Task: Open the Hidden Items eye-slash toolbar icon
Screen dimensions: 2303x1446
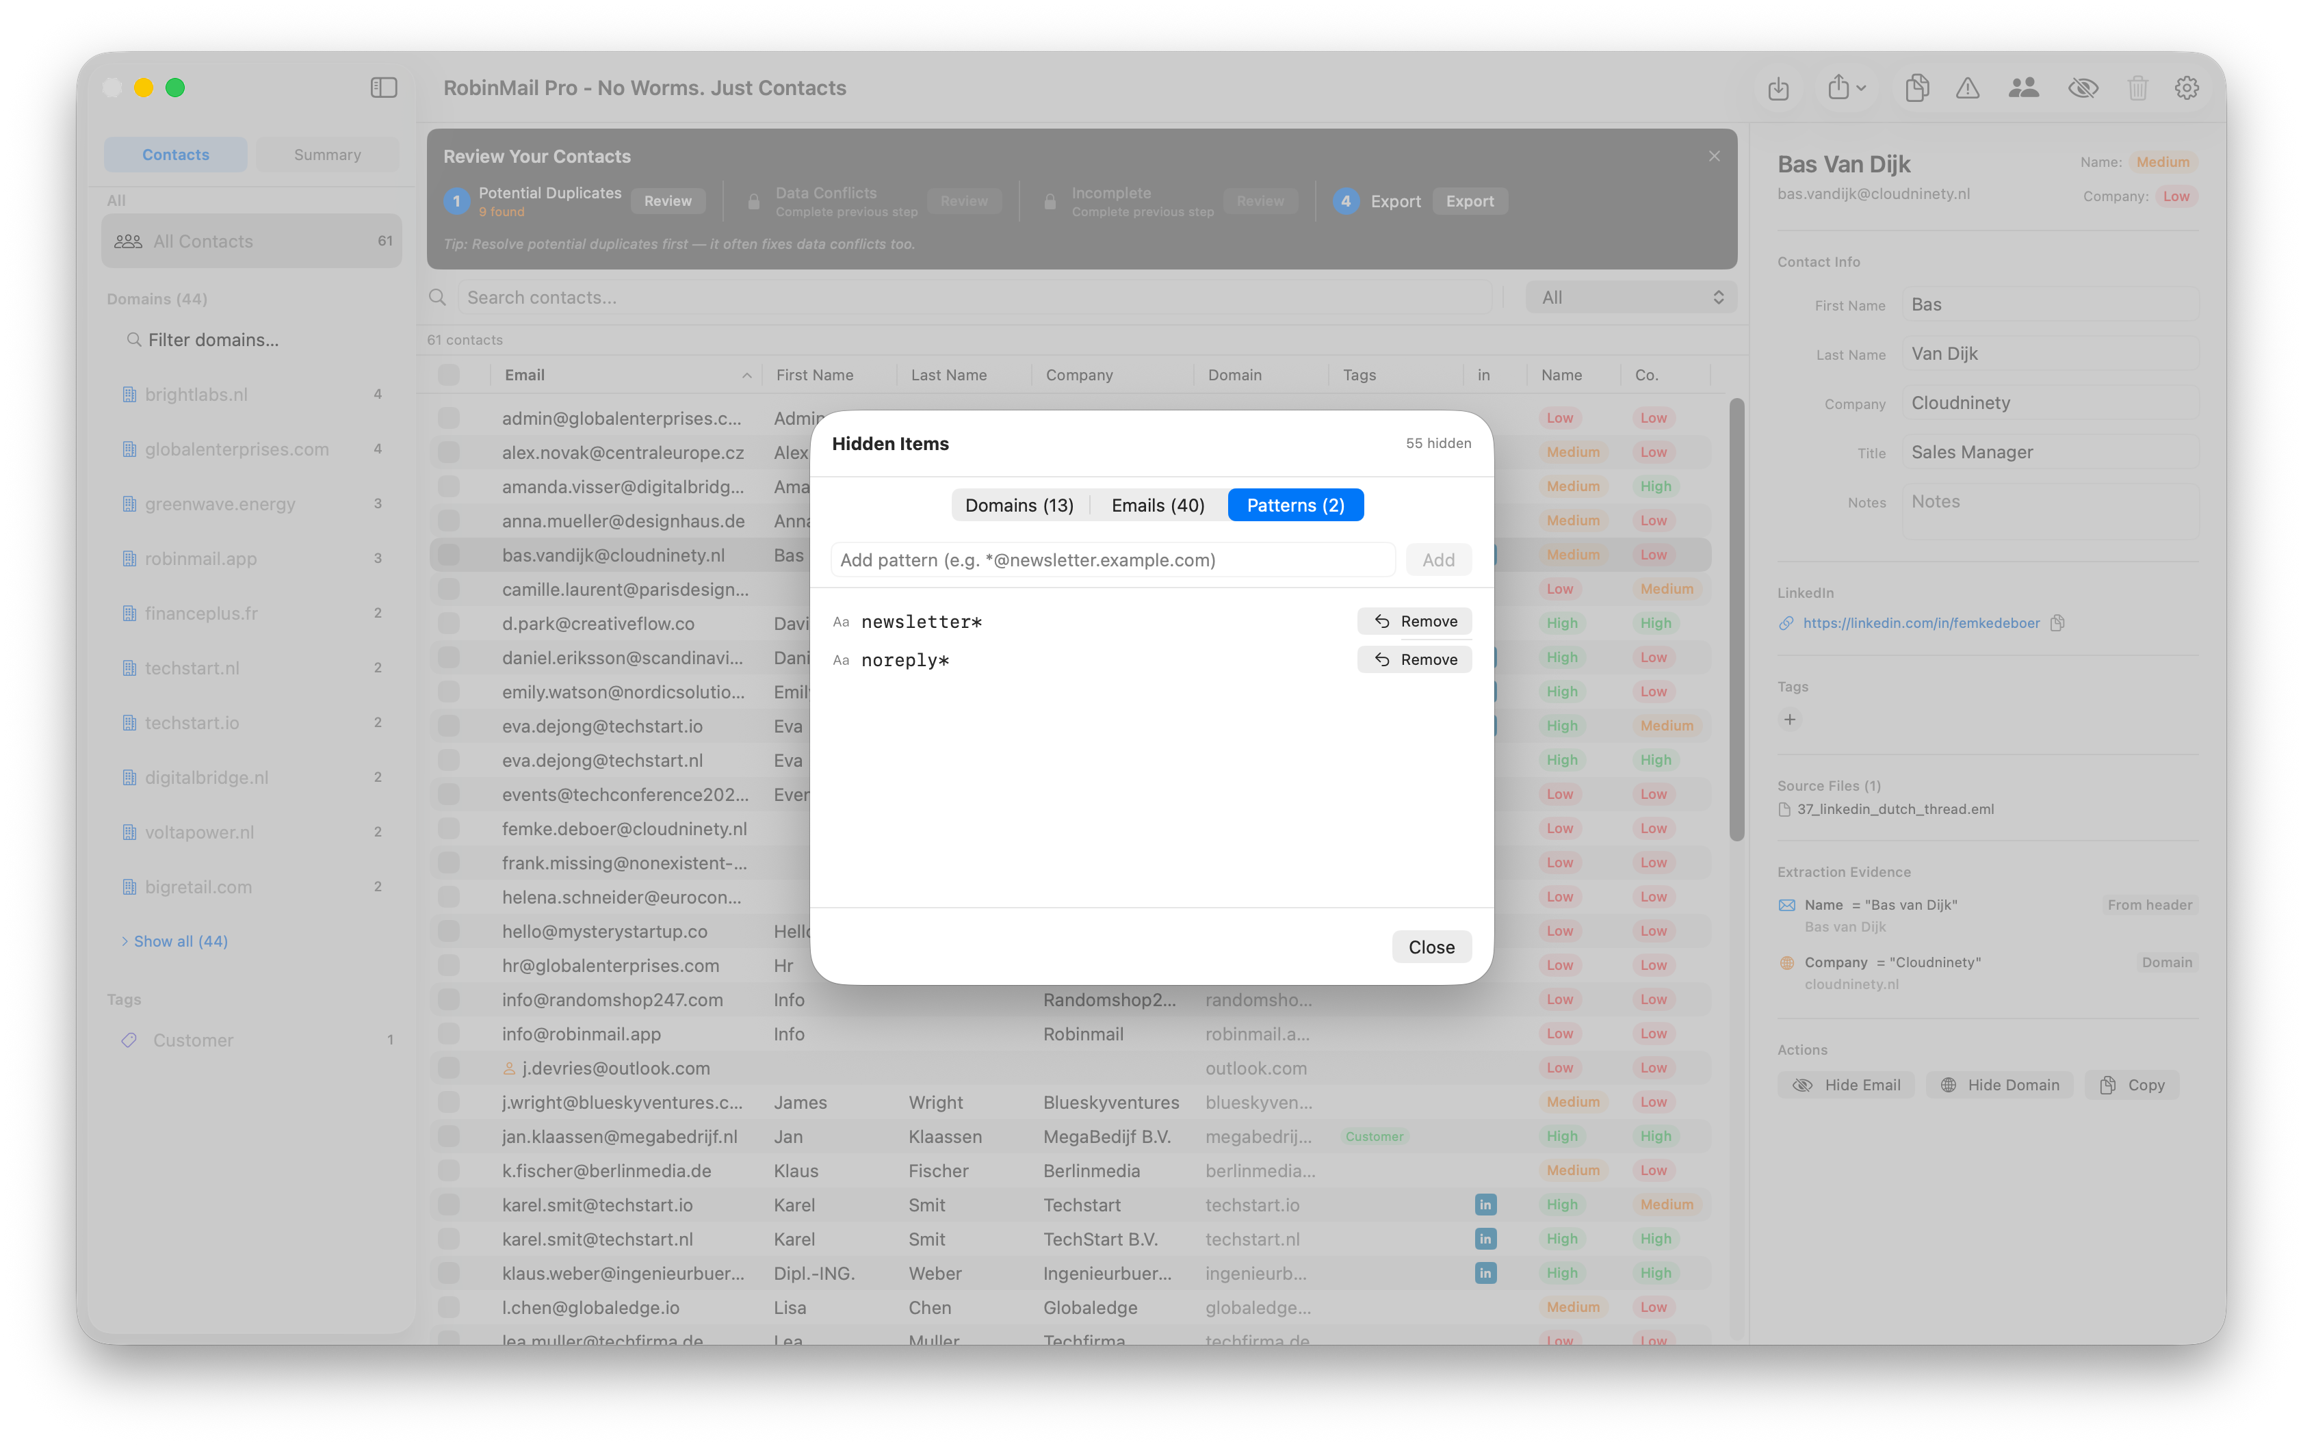Action: pos(2084,88)
